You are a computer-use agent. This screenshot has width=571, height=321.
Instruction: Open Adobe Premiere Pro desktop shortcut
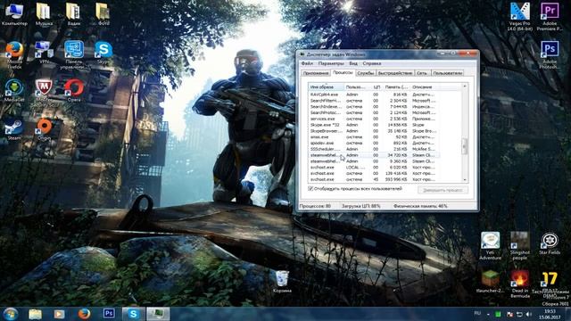coord(550,16)
